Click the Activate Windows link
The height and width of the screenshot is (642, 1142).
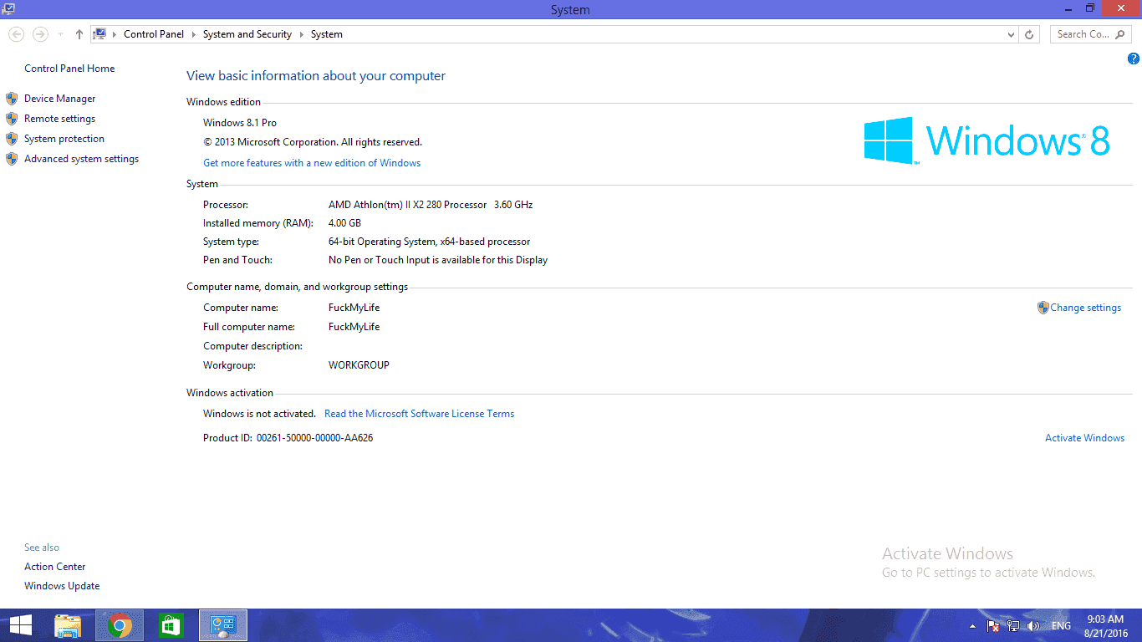(x=1085, y=438)
